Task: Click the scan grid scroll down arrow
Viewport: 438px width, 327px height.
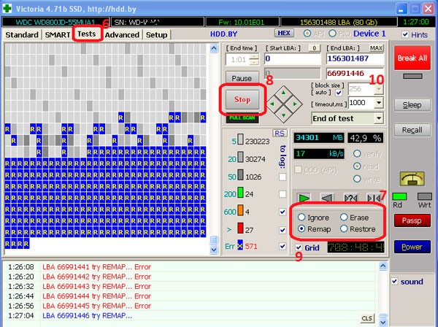Action: (x=214, y=250)
